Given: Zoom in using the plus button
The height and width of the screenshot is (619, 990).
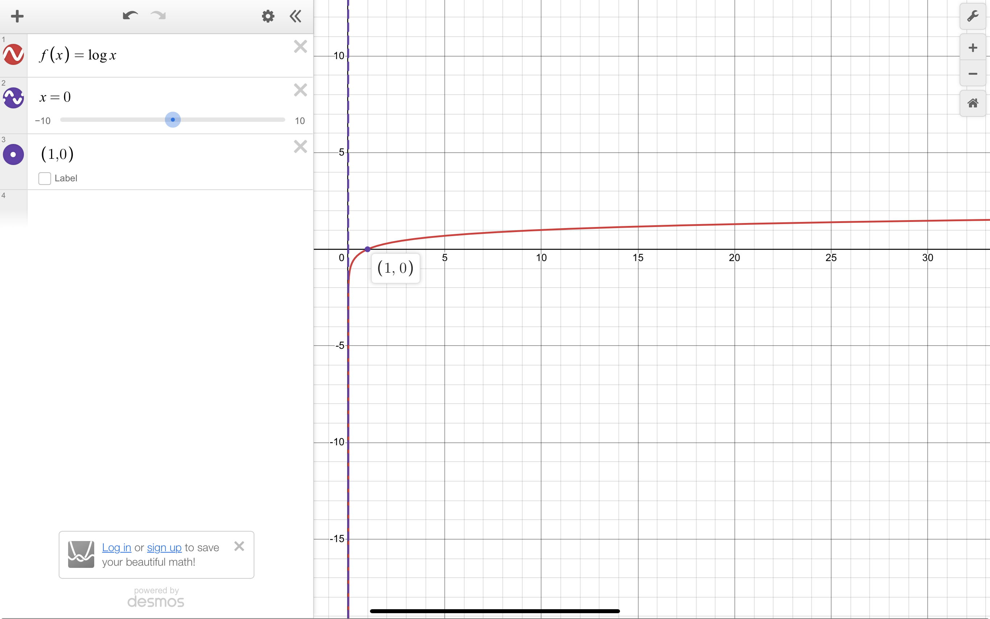Looking at the screenshot, I should (x=973, y=48).
